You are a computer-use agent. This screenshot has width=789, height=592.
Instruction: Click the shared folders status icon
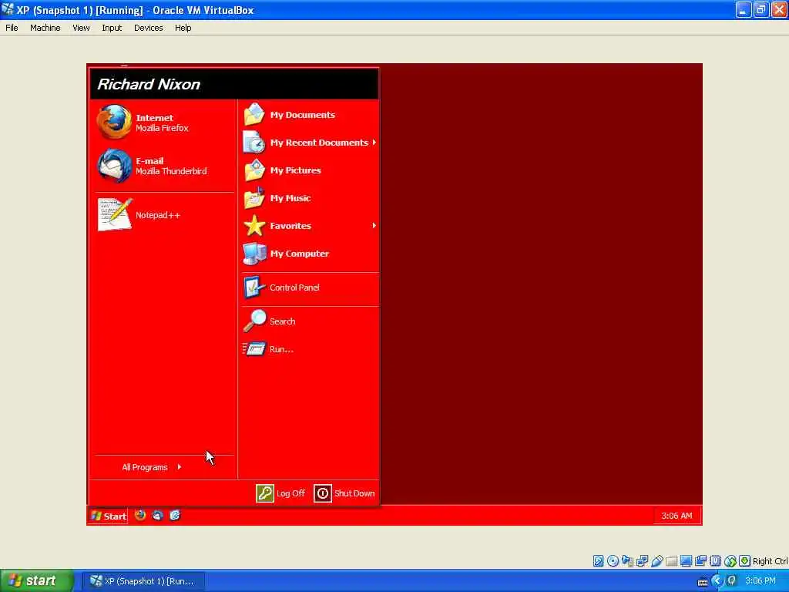[x=671, y=561]
